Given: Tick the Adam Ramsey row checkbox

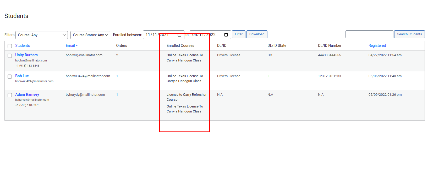Looking at the screenshot, I should tap(10, 95).
